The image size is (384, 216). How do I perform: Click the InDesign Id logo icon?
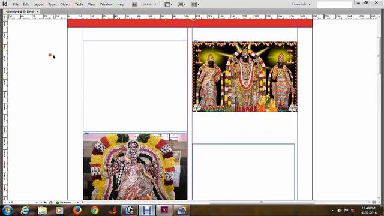[5, 4]
